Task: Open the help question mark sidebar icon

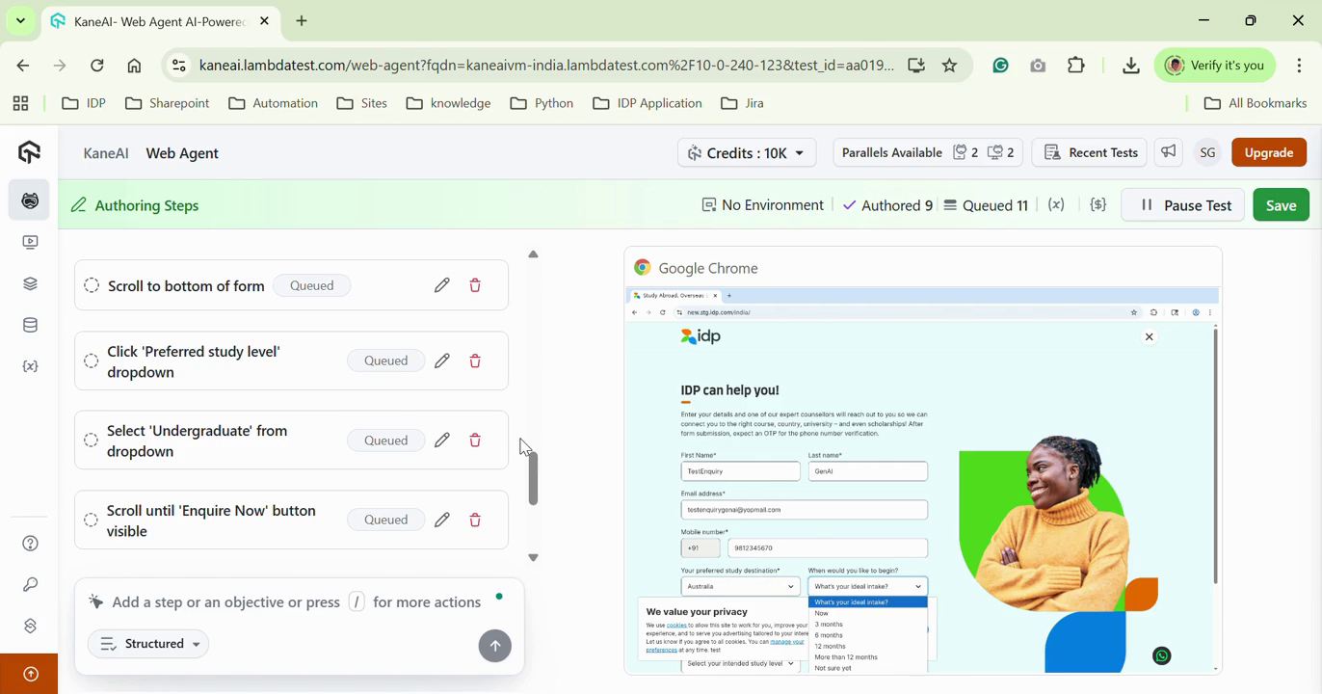Action: click(31, 544)
